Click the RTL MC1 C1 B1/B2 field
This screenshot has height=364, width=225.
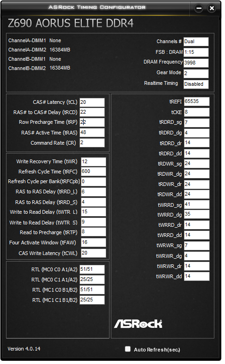[92, 300]
